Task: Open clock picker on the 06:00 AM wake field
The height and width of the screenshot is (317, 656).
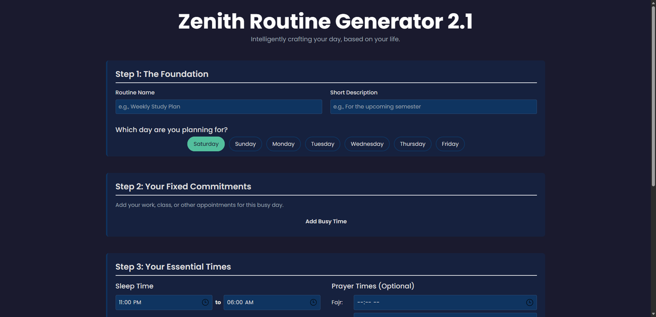Action: pyautogui.click(x=313, y=303)
